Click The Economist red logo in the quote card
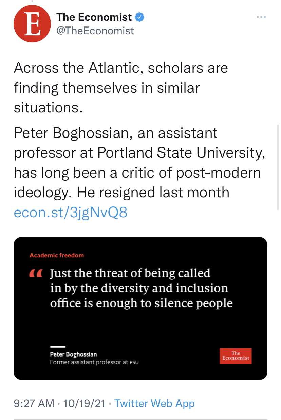 (236, 356)
